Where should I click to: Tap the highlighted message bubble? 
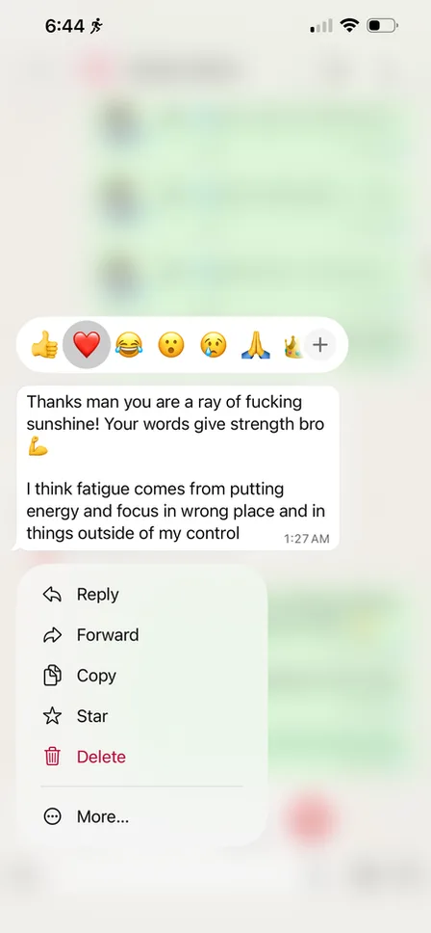176,468
